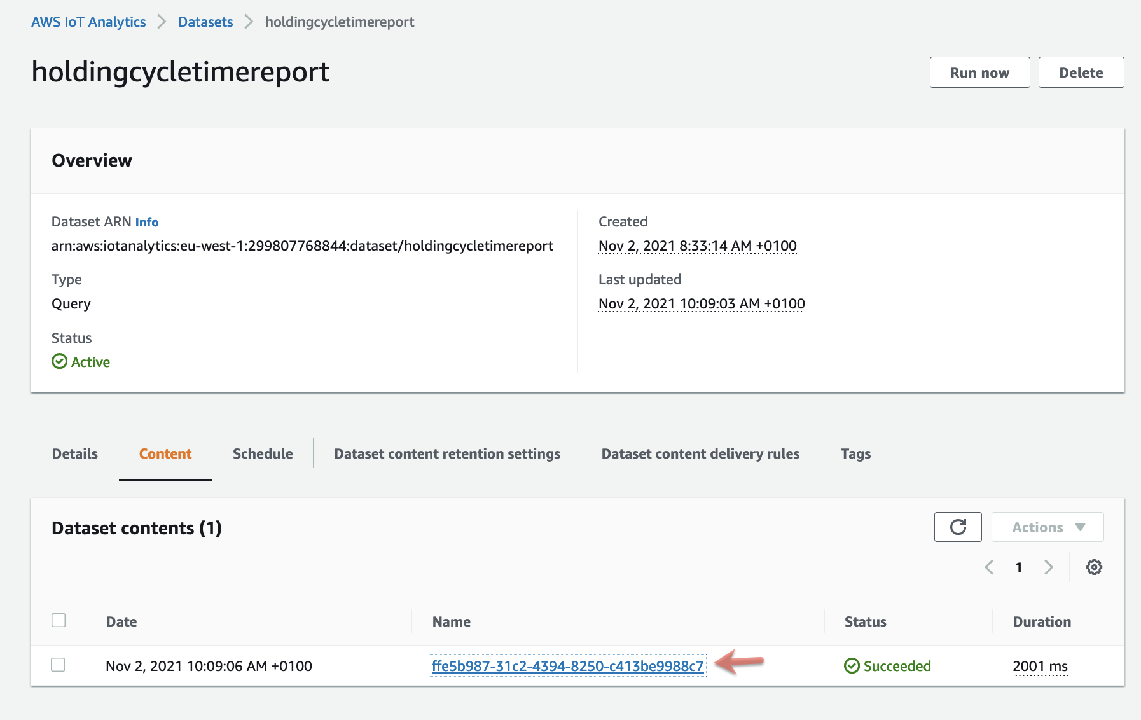Switch to the Tags tab

pyautogui.click(x=855, y=453)
